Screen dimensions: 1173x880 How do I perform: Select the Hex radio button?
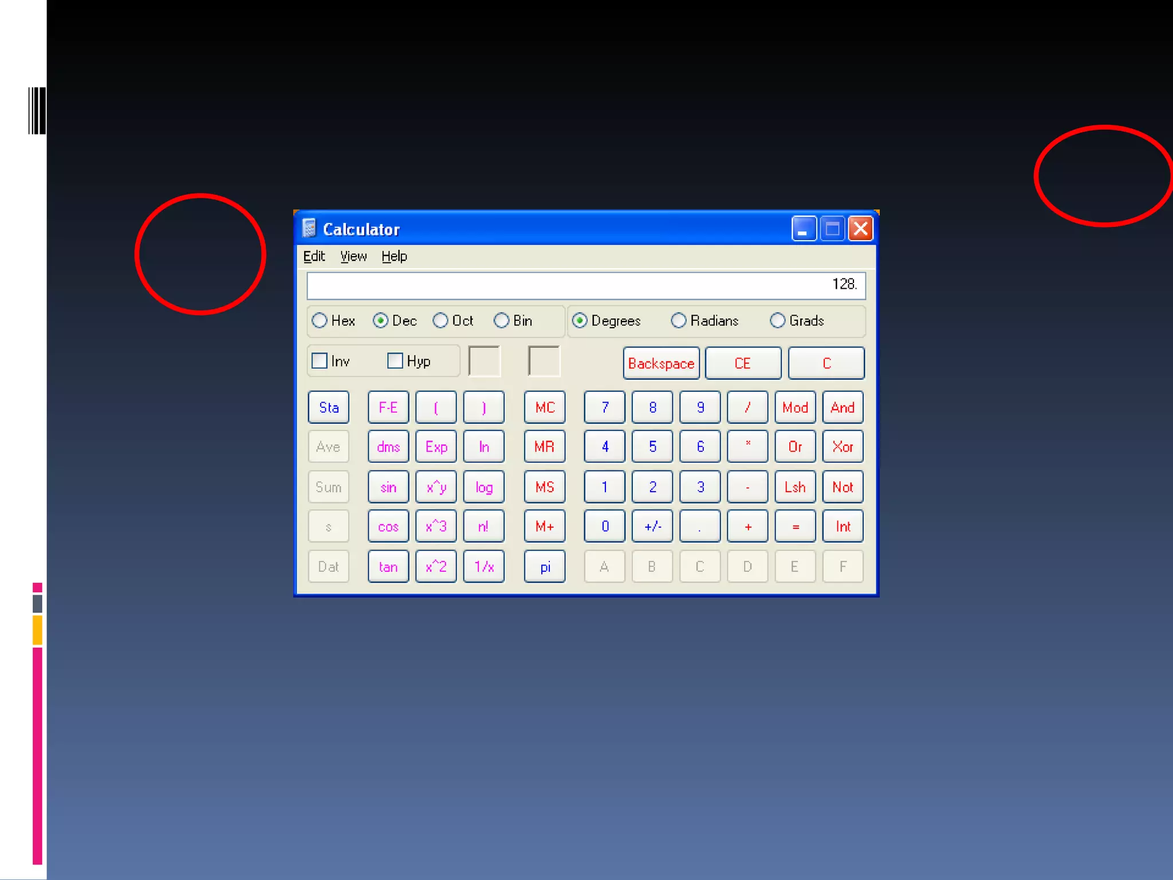(320, 320)
